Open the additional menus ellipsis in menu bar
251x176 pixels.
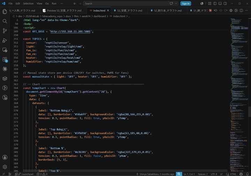pyautogui.click(x=62, y=3)
